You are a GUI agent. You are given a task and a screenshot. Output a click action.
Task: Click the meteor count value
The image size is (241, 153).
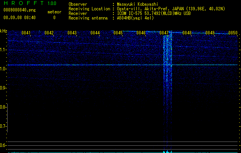click(x=54, y=18)
